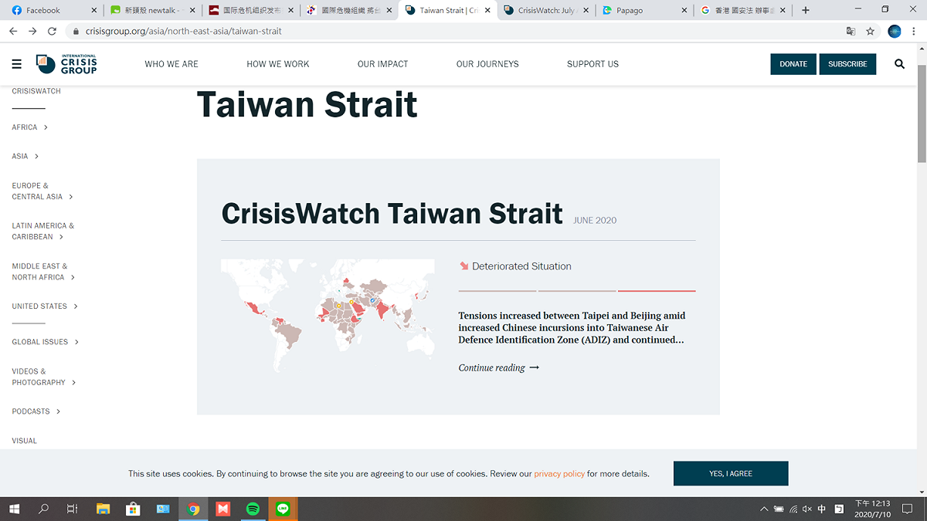This screenshot has height=521, width=927.
Task: Open the Visual sidebar link
Action: 25,441
